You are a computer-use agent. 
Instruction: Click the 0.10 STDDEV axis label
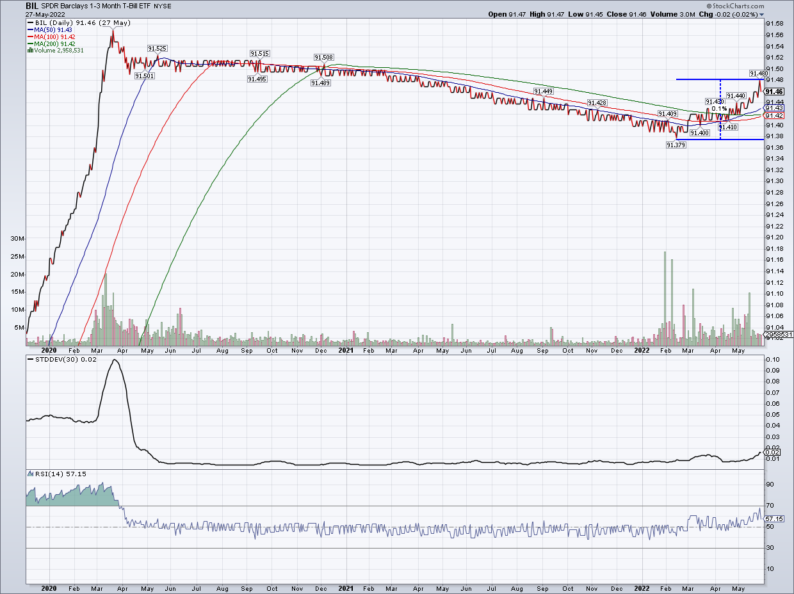click(774, 360)
